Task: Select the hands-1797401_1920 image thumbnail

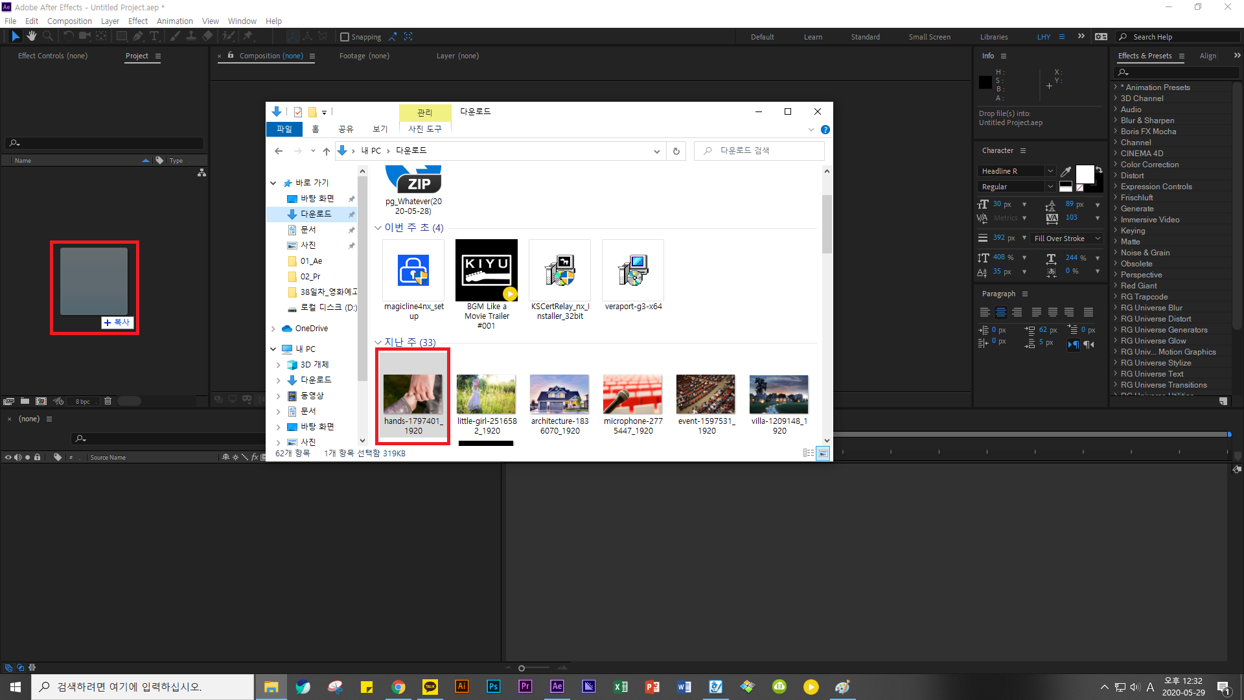Action: pos(413,394)
